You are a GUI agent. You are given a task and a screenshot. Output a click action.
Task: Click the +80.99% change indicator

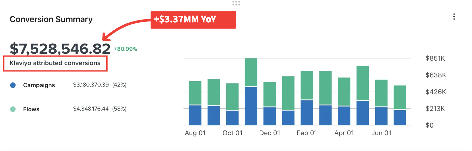click(x=126, y=49)
